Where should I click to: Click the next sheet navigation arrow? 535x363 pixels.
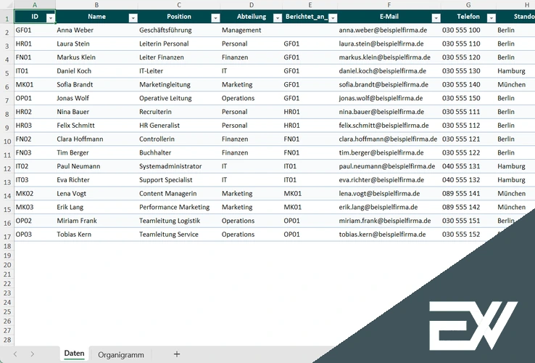33,354
